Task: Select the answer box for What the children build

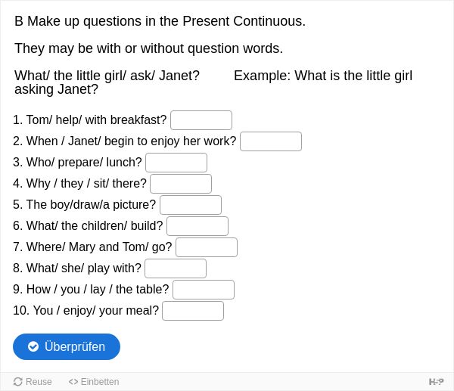Action: [x=197, y=226]
